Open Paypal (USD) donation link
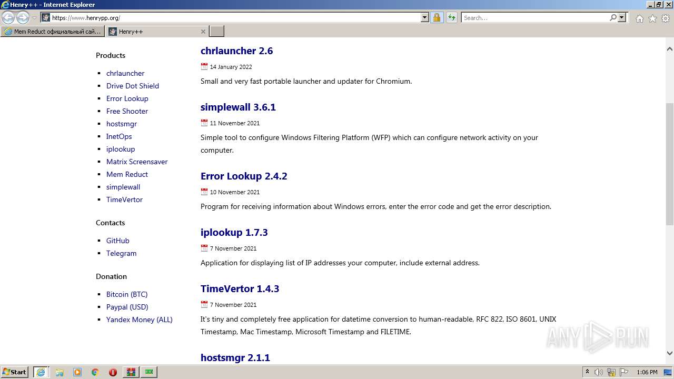674x379 pixels. pyautogui.click(x=127, y=307)
